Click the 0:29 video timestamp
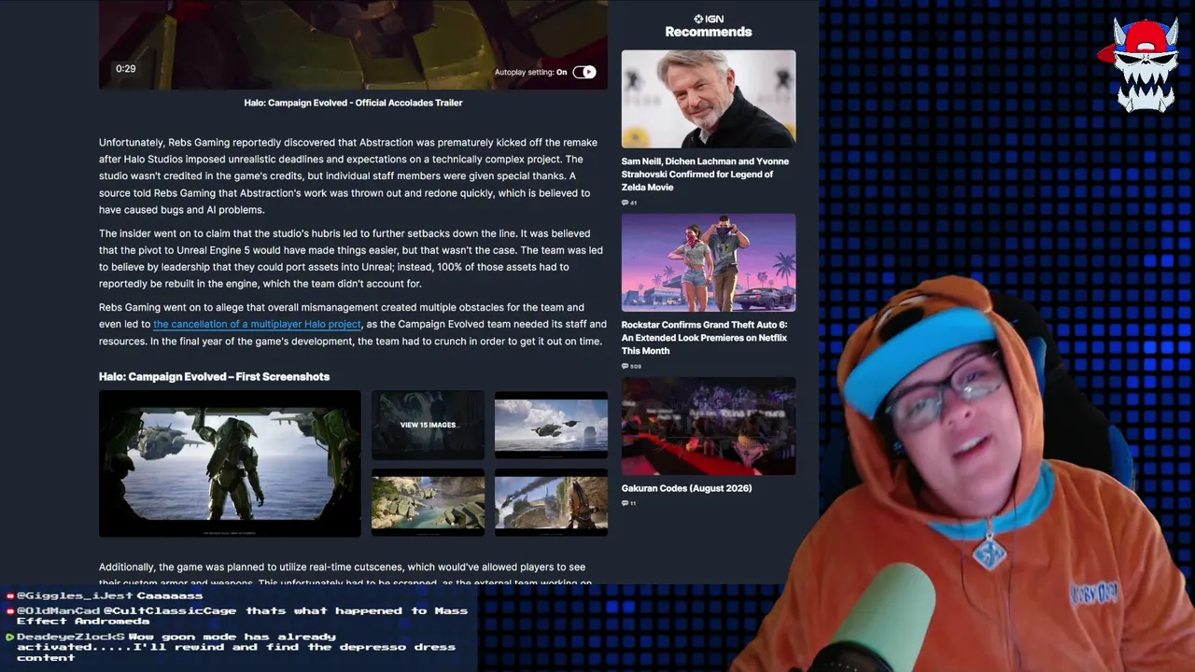This screenshot has height=672, width=1195. coord(126,69)
